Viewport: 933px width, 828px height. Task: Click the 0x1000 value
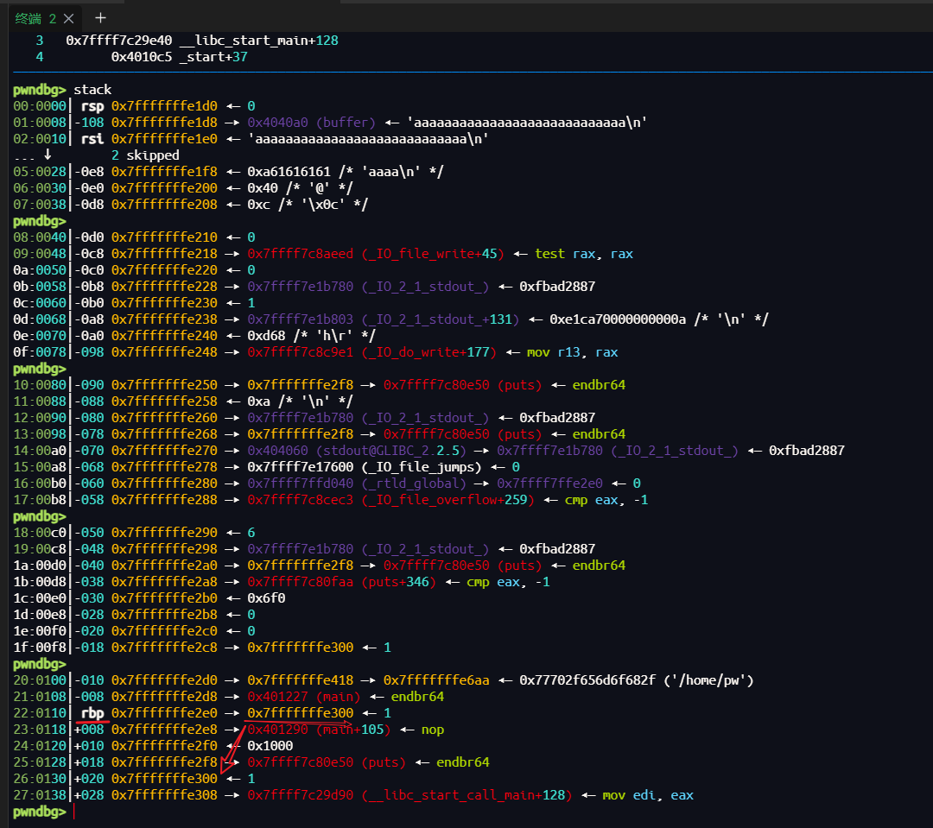tap(270, 746)
